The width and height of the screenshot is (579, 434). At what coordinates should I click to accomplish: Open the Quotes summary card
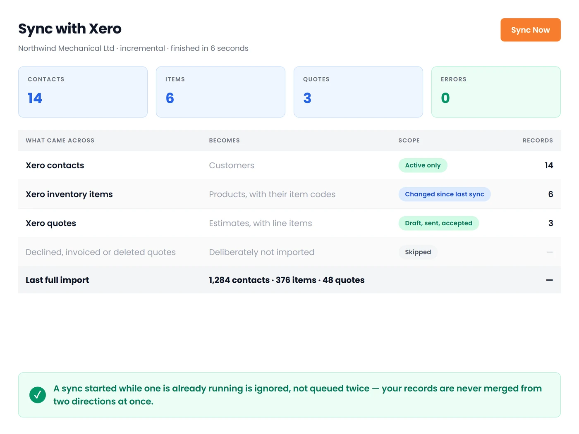pyautogui.click(x=358, y=92)
